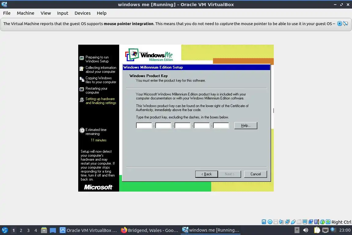The width and height of the screenshot is (352, 235).
Task: Click the shared folders status icon
Action: click(299, 222)
